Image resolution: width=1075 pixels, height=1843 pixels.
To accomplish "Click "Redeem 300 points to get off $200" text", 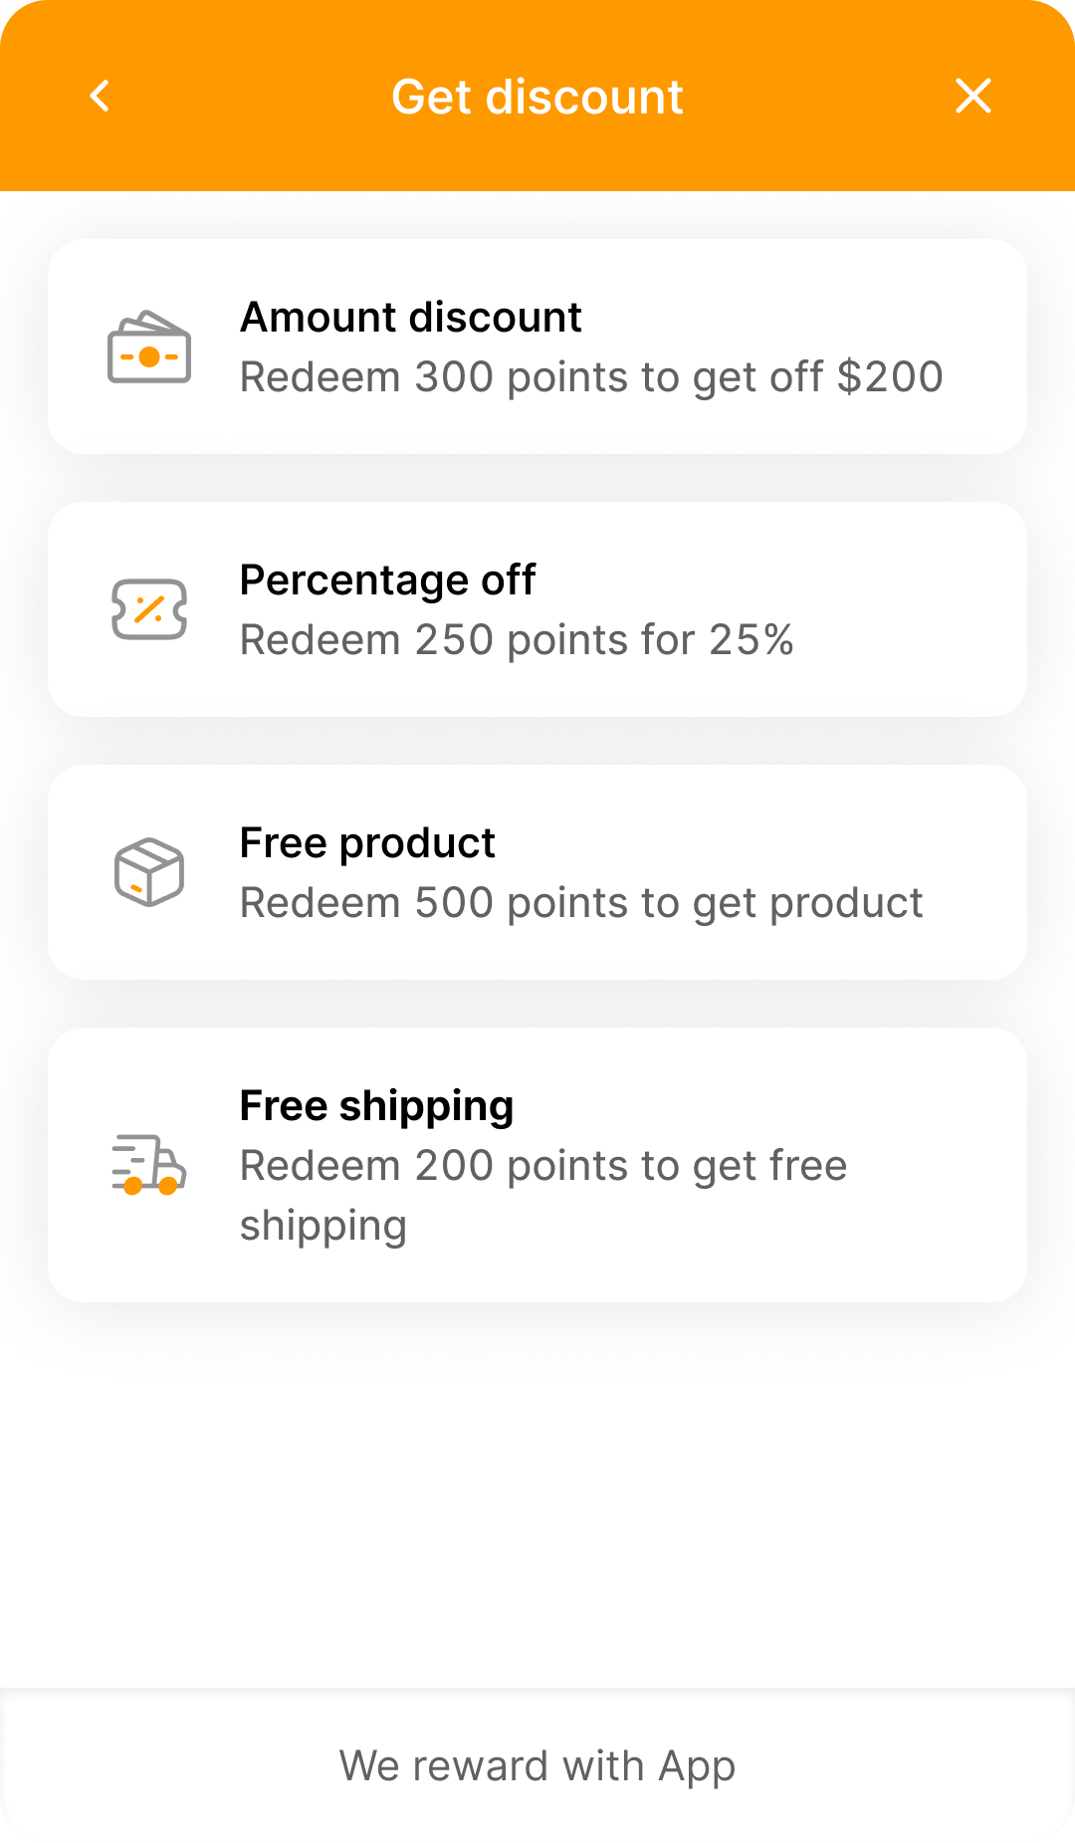I will [591, 377].
